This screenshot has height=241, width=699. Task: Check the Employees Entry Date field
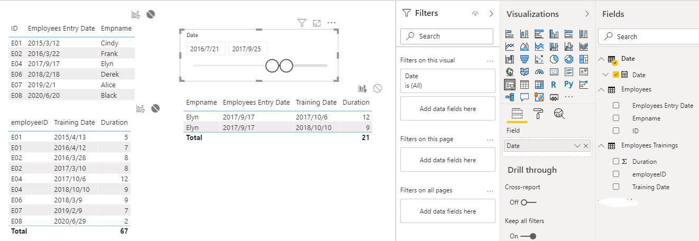616,105
